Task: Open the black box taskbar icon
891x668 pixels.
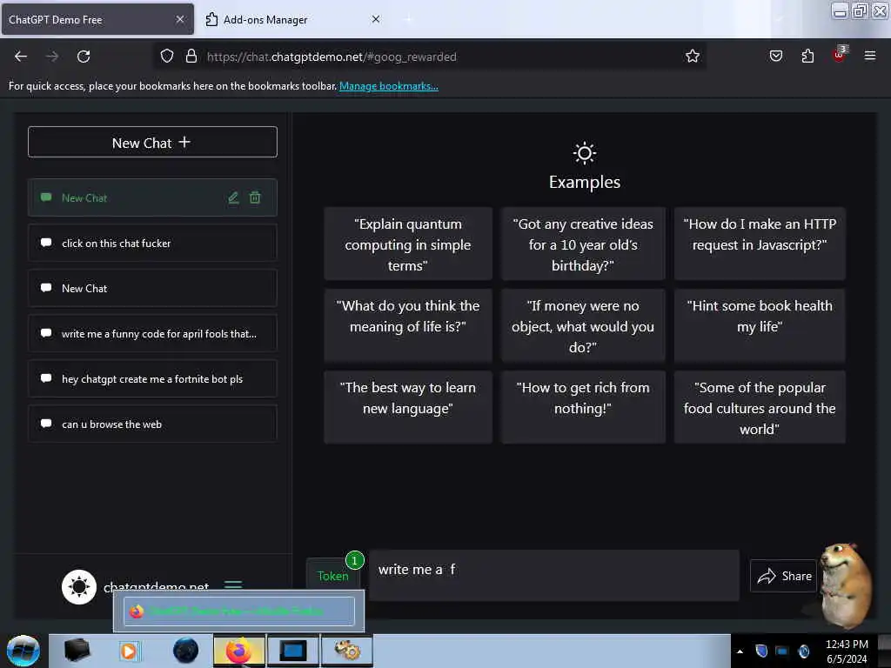Action: [x=77, y=651]
